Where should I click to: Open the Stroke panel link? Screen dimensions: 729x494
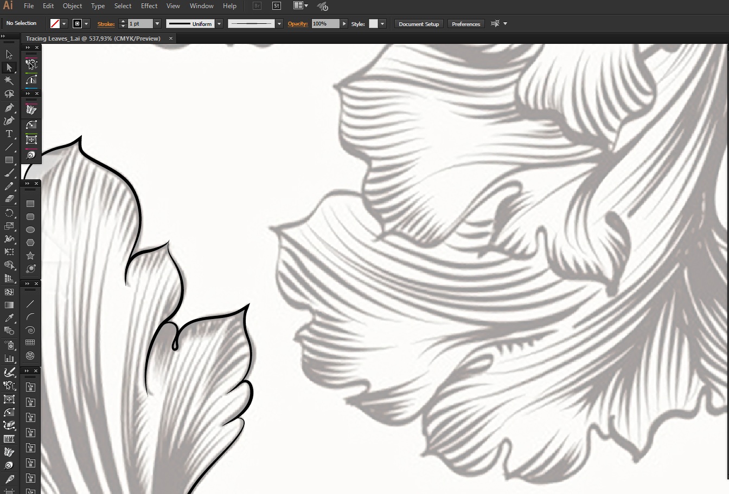click(106, 24)
